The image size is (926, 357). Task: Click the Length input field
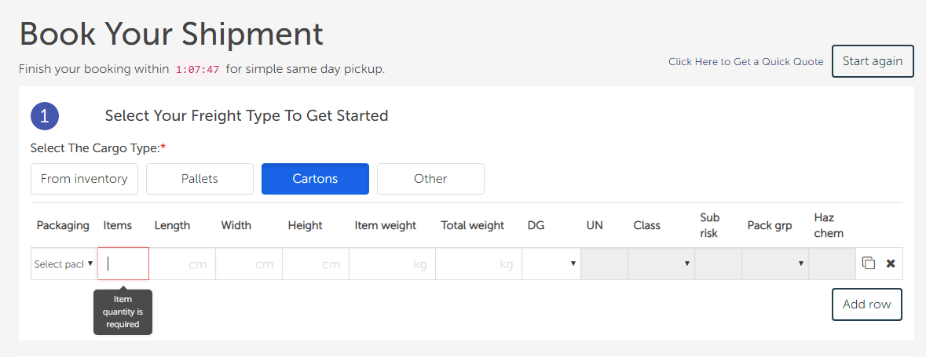182,264
